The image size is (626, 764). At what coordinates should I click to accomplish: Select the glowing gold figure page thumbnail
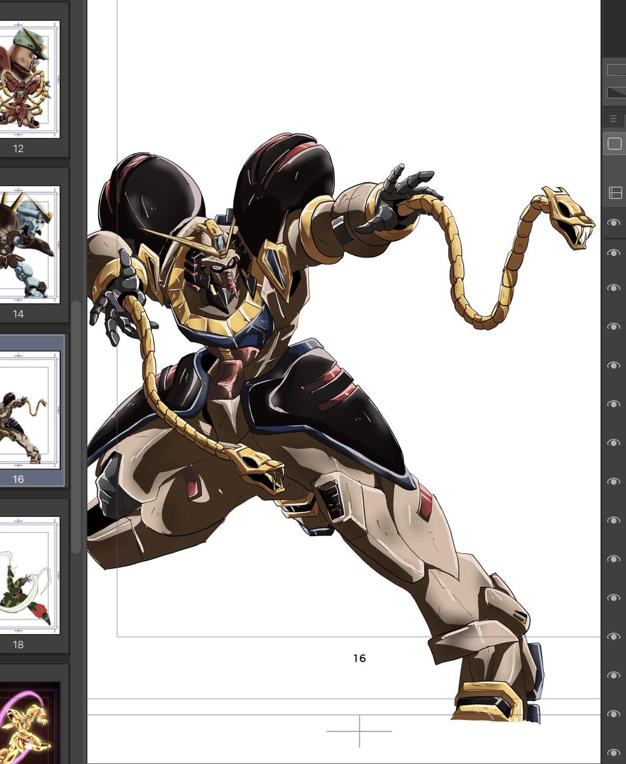29,723
